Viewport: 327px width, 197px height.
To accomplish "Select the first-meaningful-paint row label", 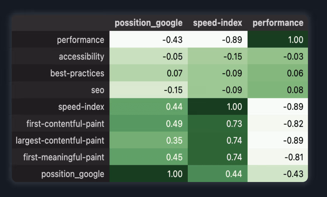I will pos(64,157).
